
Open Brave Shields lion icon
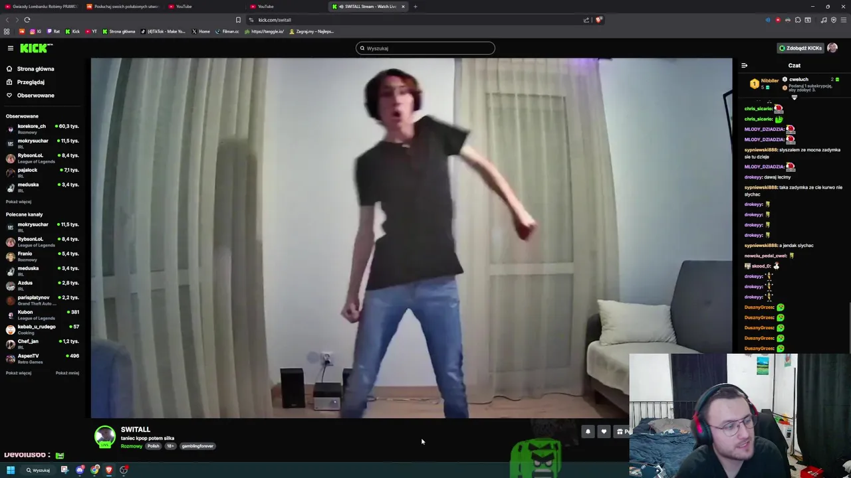(x=598, y=20)
